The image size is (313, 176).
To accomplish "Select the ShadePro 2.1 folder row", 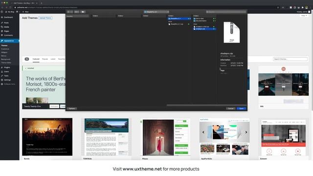I will point(179,19).
